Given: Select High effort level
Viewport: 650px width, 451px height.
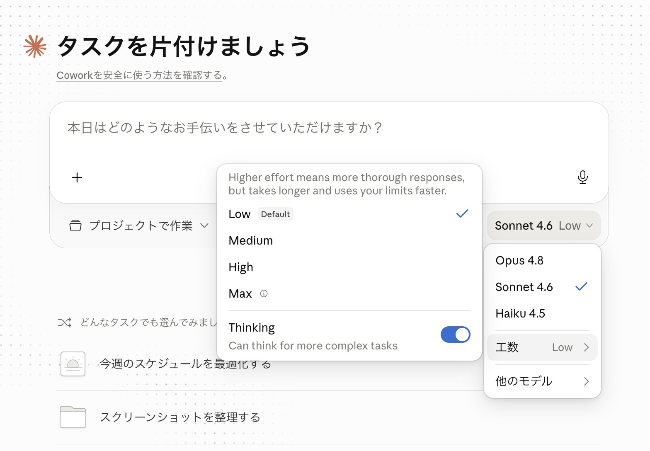Looking at the screenshot, I should pyautogui.click(x=349, y=267).
